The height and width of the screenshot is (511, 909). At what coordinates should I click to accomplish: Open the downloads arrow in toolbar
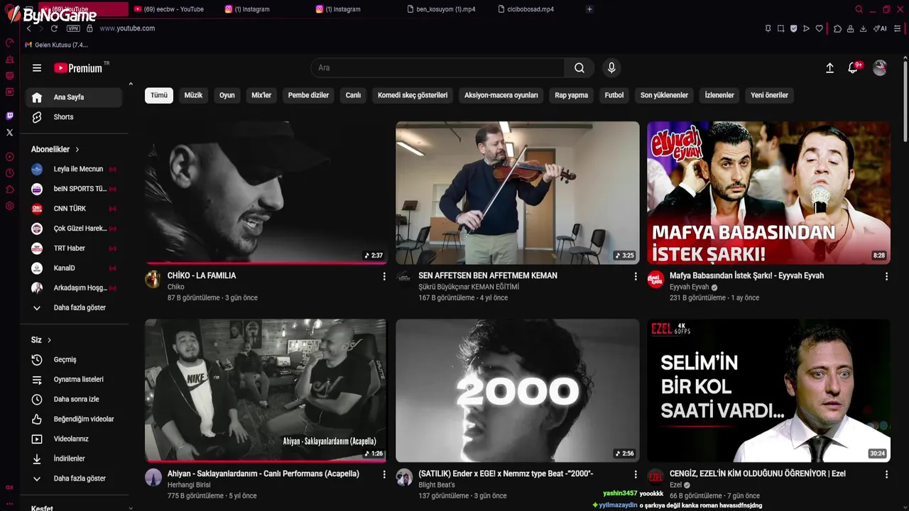(x=863, y=28)
